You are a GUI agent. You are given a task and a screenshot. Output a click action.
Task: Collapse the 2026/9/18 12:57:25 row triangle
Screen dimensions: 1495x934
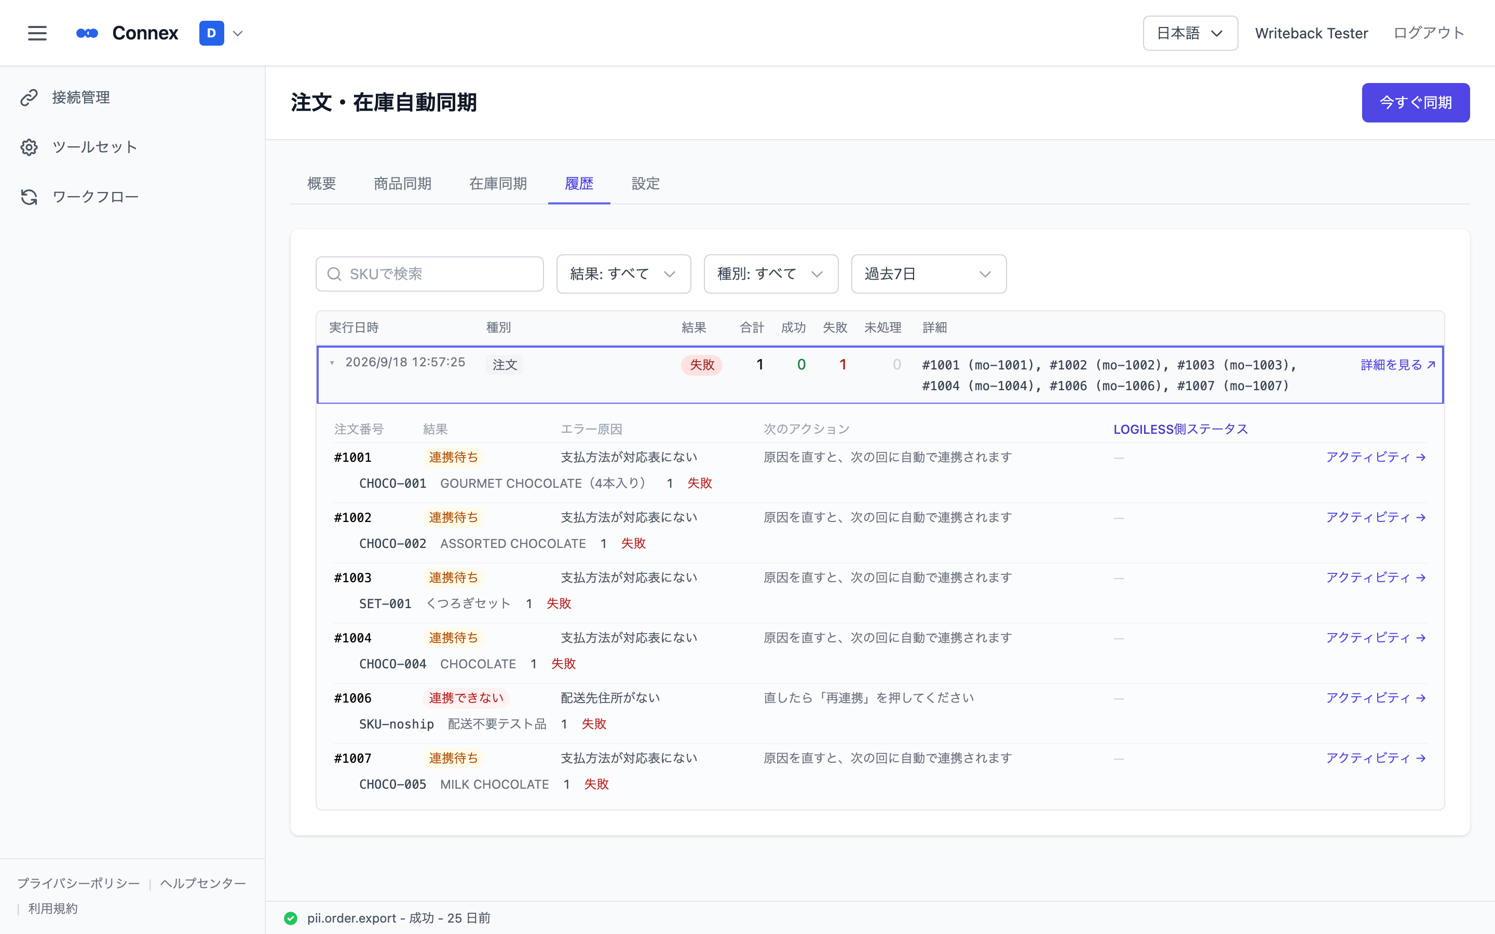coord(332,363)
